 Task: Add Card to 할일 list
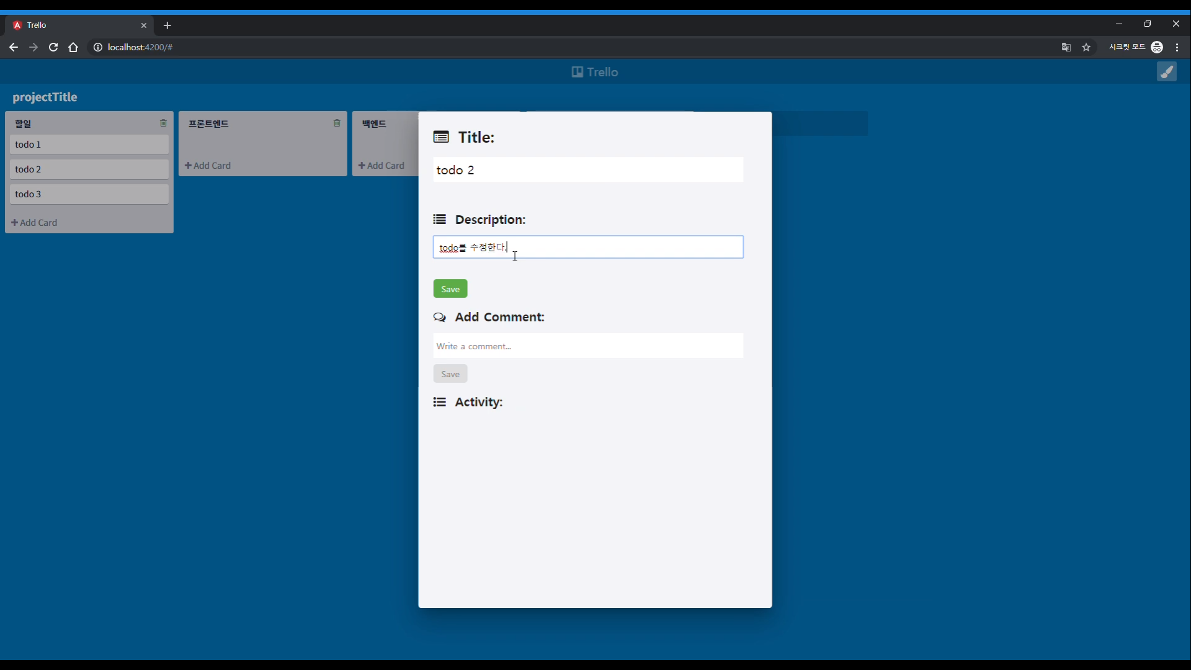click(x=34, y=223)
